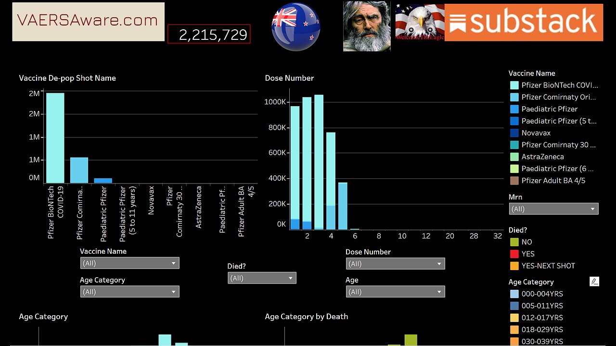Click the highlight pen icon beside Age Category legend
616x346 pixels.
594,282
